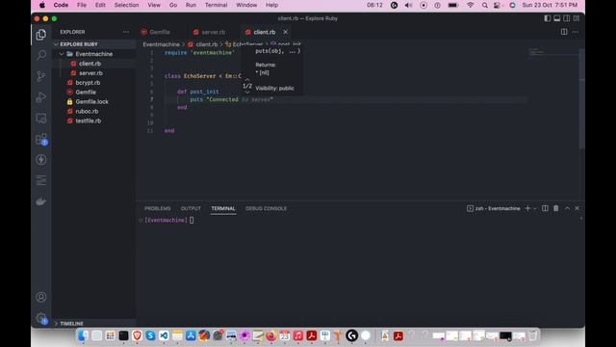Open the Apple menu

click(42, 5)
